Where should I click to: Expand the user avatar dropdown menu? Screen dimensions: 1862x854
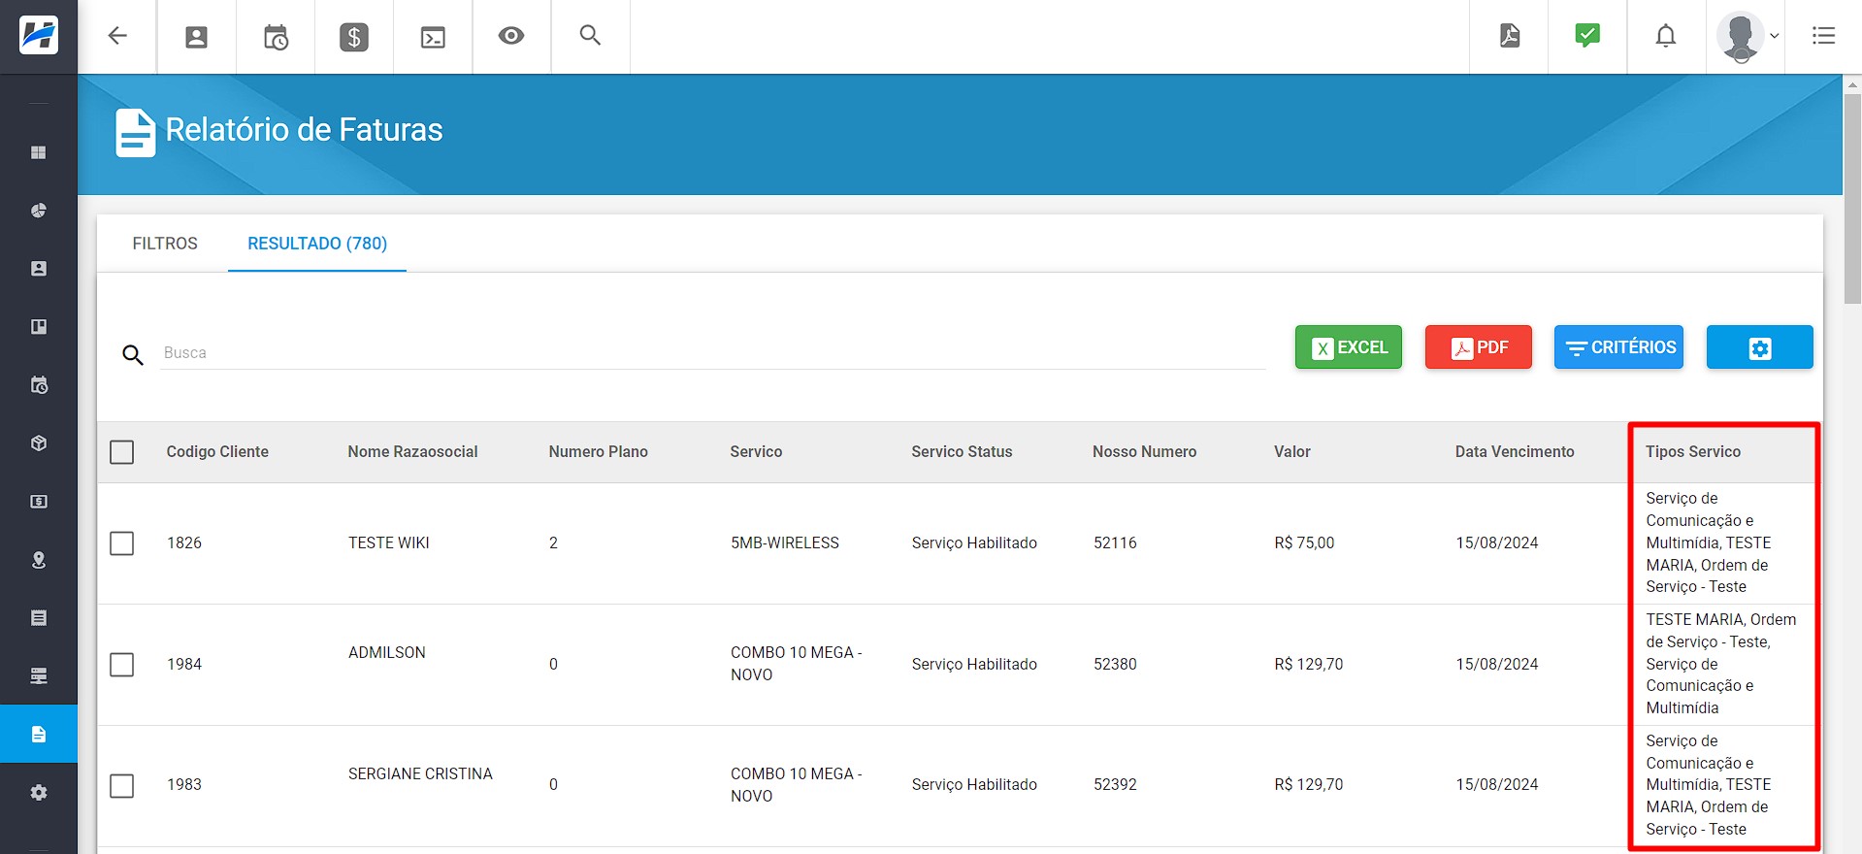coord(1748,37)
